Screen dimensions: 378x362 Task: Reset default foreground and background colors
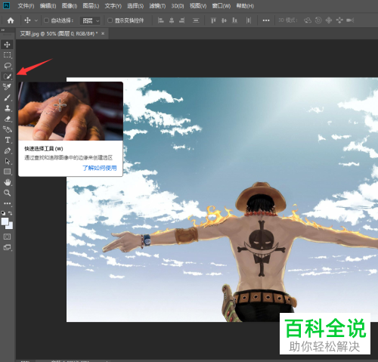[3, 213]
